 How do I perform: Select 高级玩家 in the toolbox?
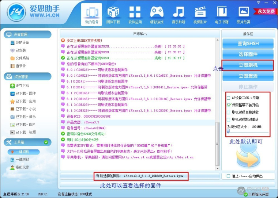pyautogui.click(x=20, y=167)
